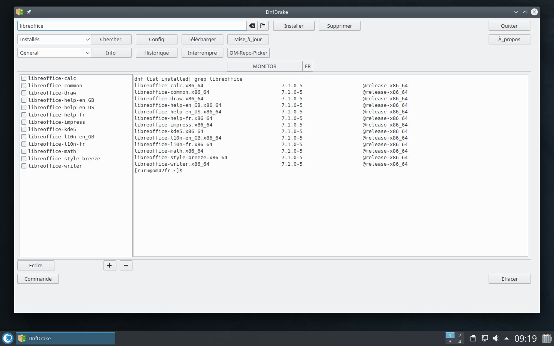554x346 pixels.
Task: Check the libreoffice-impress package
Action: tap(23, 122)
